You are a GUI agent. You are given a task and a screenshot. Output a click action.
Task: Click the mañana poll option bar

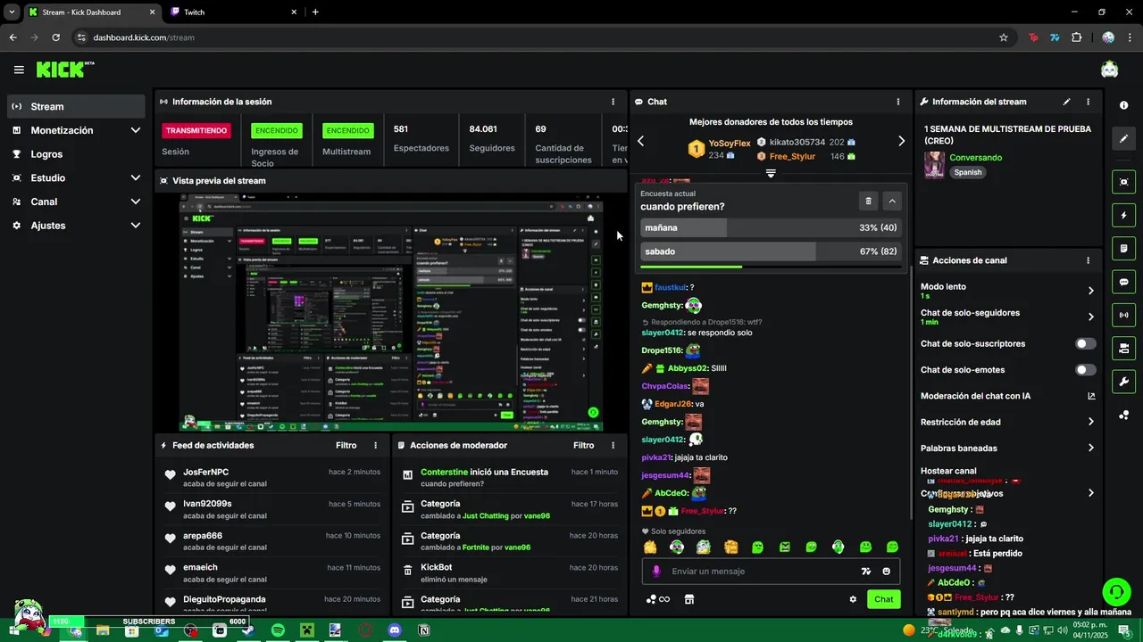click(770, 228)
